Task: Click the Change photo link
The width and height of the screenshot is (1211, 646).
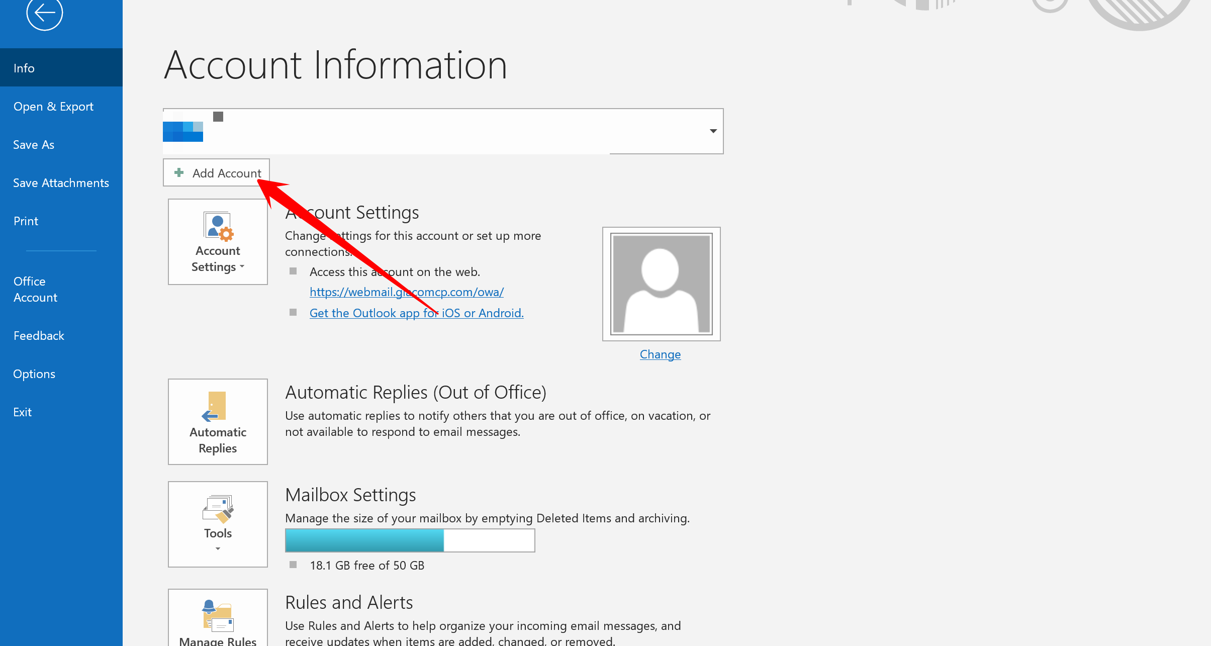Action: [660, 354]
